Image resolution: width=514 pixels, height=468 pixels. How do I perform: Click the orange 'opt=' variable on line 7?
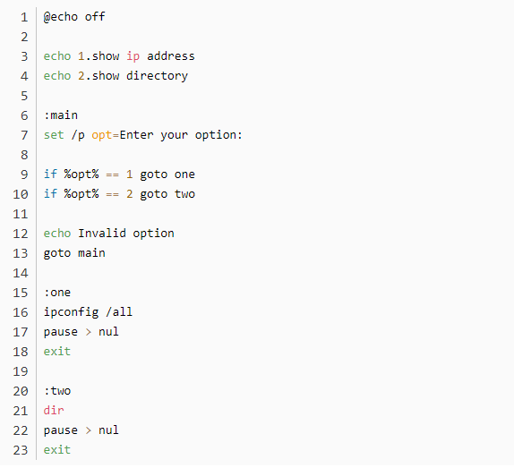coord(106,135)
